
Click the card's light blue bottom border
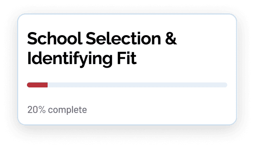click(127, 125)
